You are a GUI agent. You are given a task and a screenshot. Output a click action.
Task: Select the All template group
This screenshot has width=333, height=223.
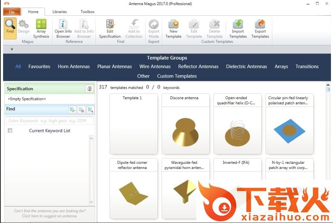(18, 66)
